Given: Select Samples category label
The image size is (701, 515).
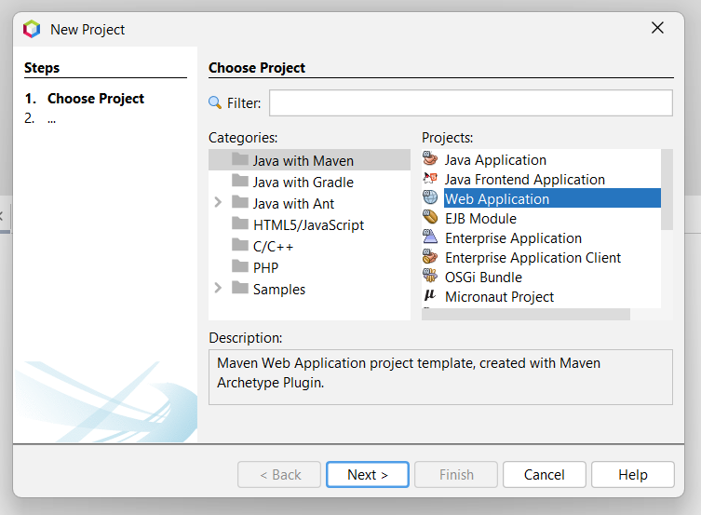Looking at the screenshot, I should (x=279, y=290).
